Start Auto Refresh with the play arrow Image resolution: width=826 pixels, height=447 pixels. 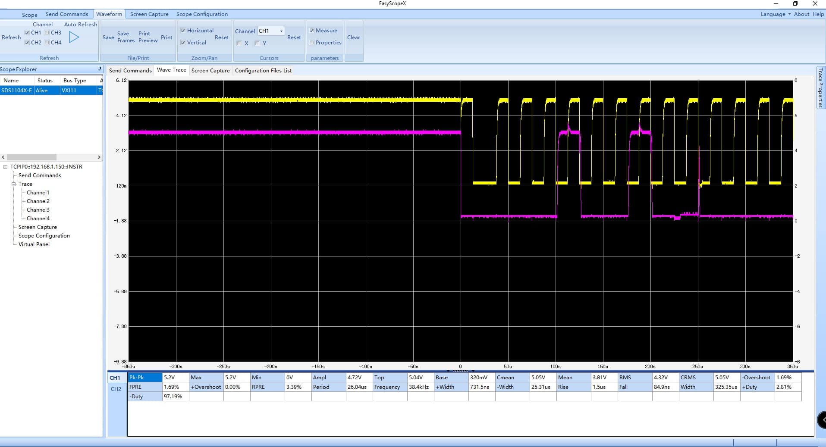point(74,38)
